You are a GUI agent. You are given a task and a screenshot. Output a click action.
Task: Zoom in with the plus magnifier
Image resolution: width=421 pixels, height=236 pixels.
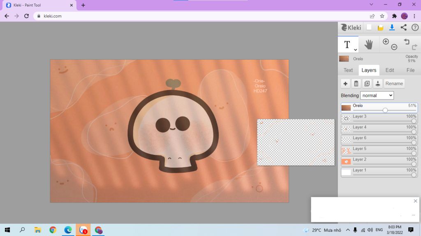pyautogui.click(x=386, y=41)
